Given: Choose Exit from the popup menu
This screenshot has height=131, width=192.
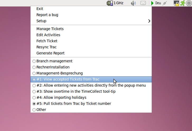Looking at the screenshot, I should [40, 9].
